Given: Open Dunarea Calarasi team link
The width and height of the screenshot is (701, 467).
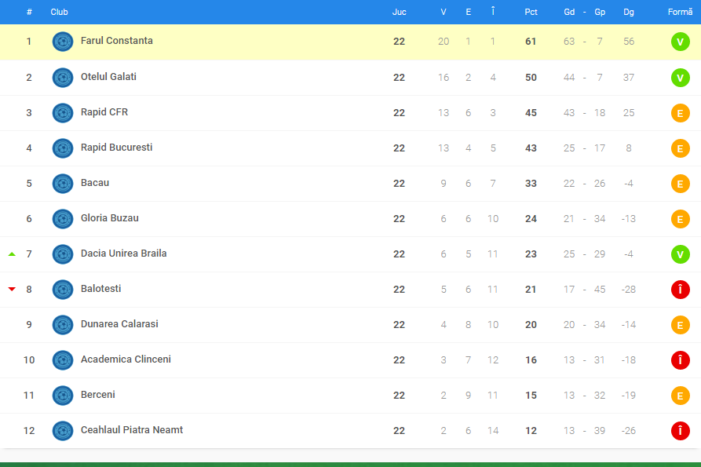Looking at the screenshot, I should click(x=119, y=324).
